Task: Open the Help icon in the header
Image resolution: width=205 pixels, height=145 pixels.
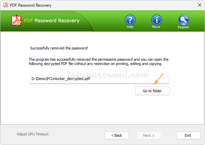Action: pyautogui.click(x=130, y=20)
